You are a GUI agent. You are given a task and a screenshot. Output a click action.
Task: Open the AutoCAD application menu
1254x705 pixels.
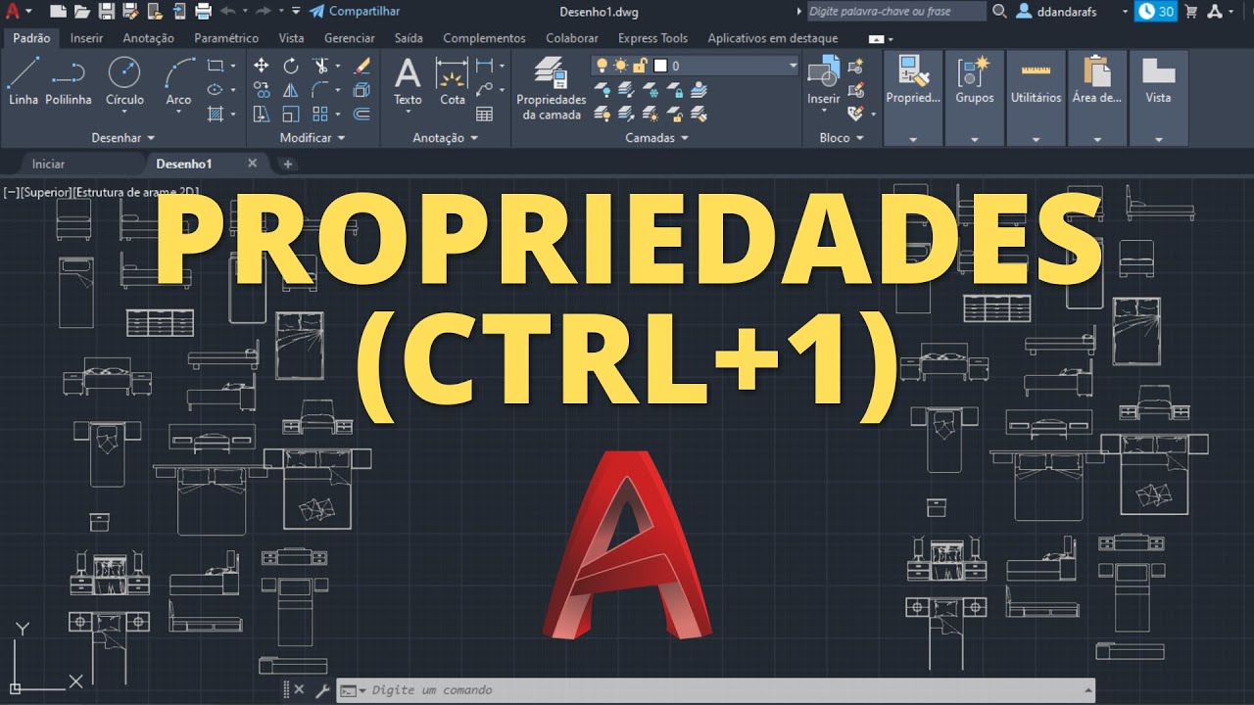coord(18,12)
